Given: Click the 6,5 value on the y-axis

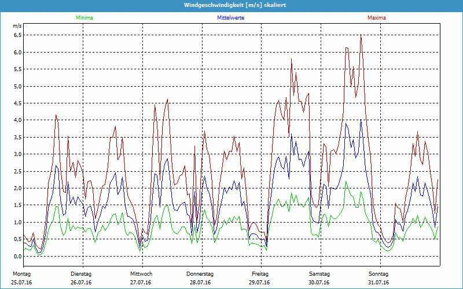Looking at the screenshot, I should (x=18, y=35).
